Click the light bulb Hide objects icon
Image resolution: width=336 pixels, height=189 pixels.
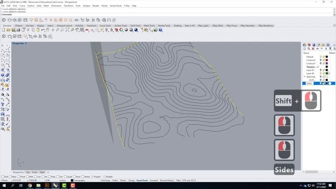(x=107, y=30)
